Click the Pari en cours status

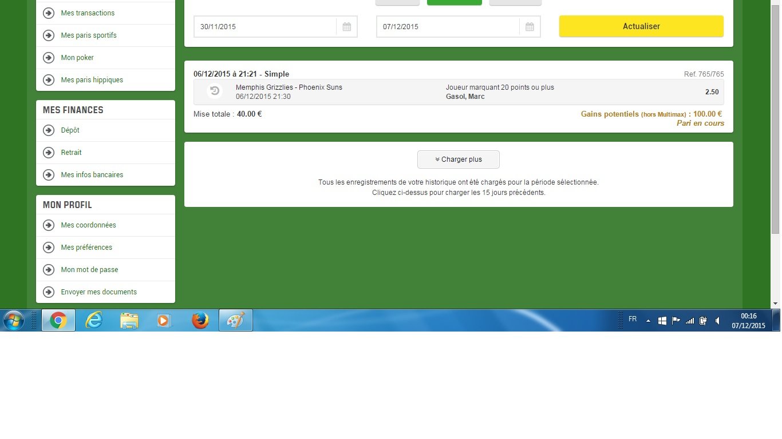[x=700, y=123]
